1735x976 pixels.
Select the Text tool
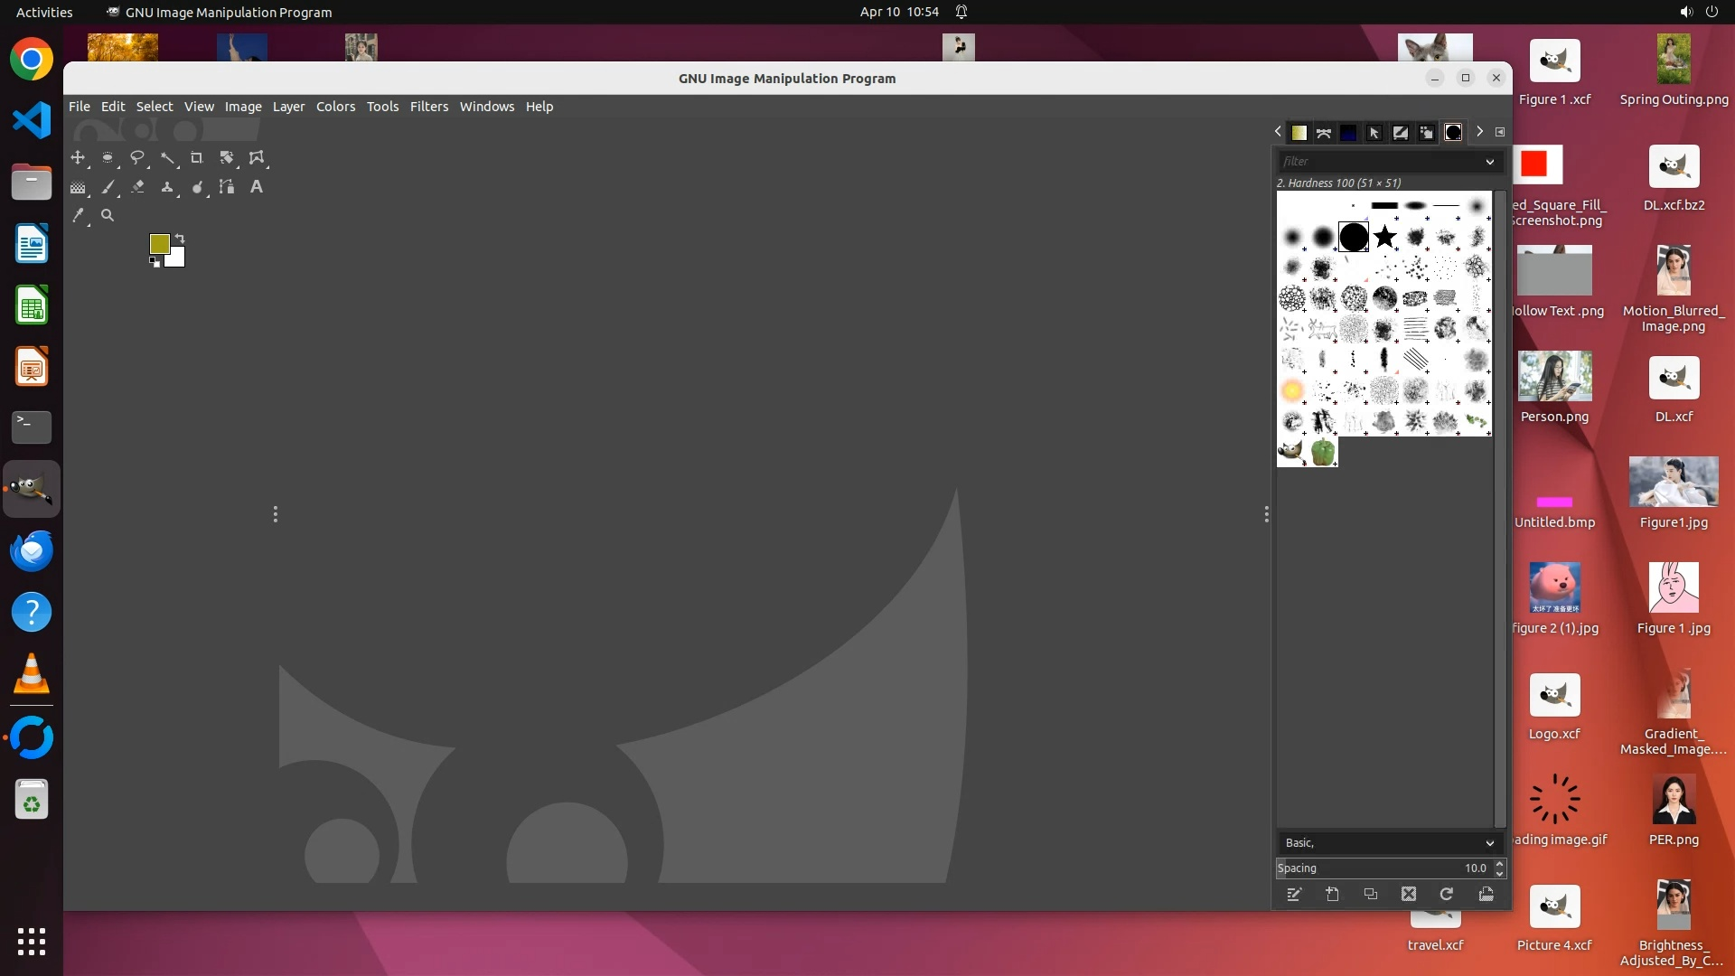257,187
